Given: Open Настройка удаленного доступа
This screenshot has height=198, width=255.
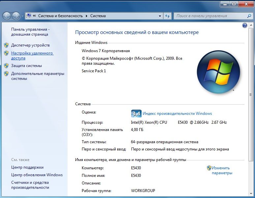Looking at the screenshot, I should click(32, 55).
